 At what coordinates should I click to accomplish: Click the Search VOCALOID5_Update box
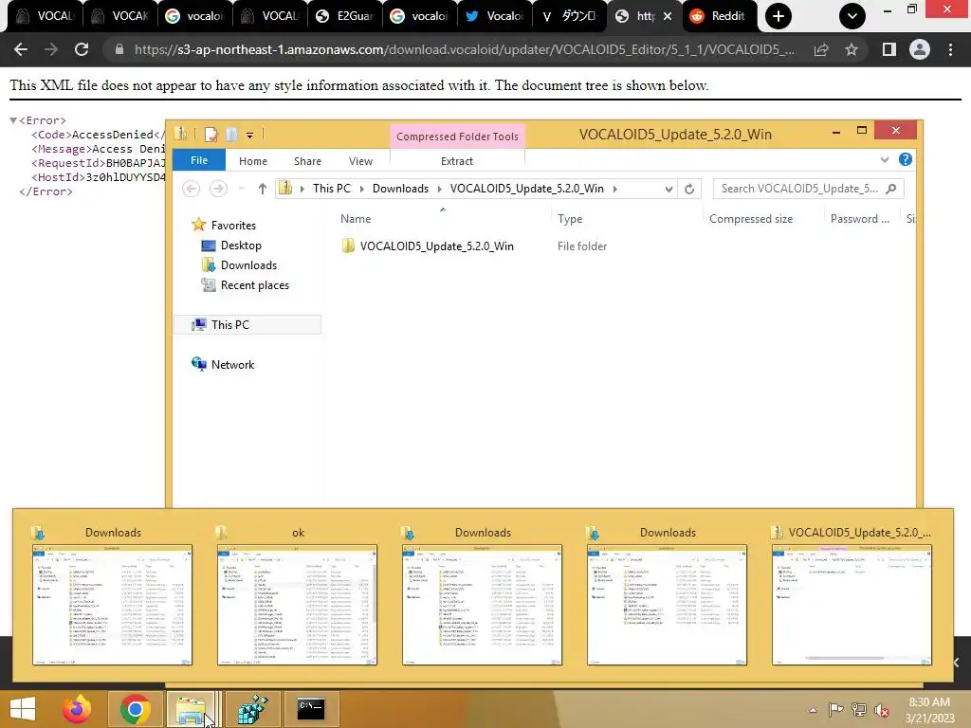point(808,189)
